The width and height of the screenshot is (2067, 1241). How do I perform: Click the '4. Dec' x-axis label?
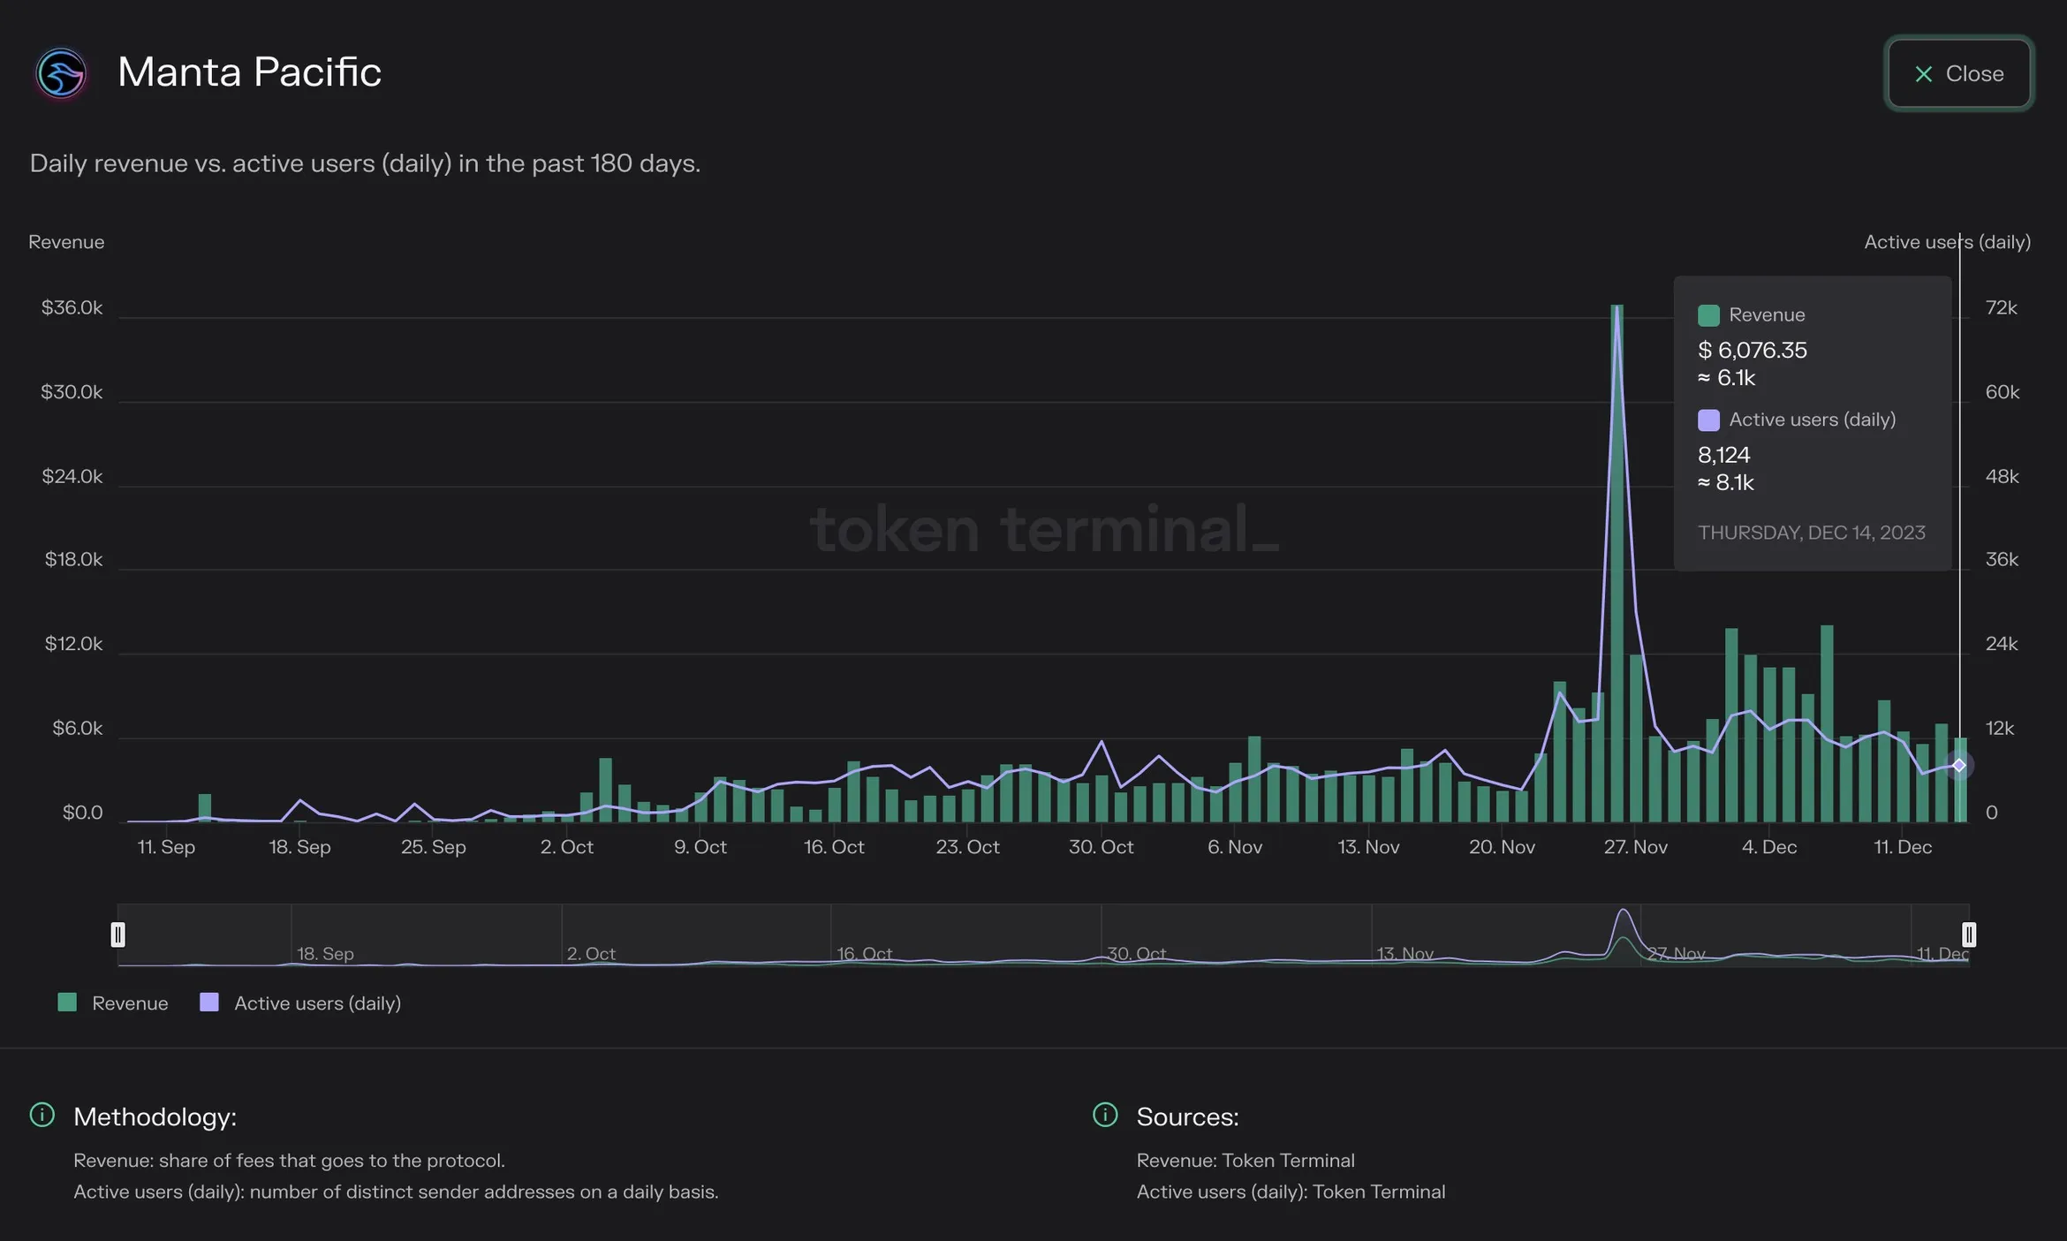(1769, 847)
